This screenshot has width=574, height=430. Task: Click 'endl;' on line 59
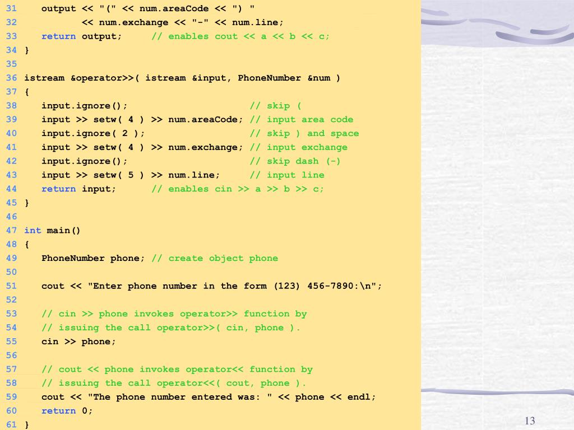coord(362,398)
